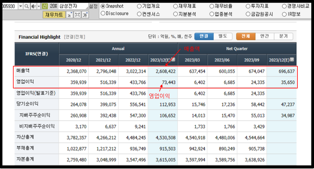The image size is (314, 169).
Task: Click the 2023/09 column header
Action: 252,60
